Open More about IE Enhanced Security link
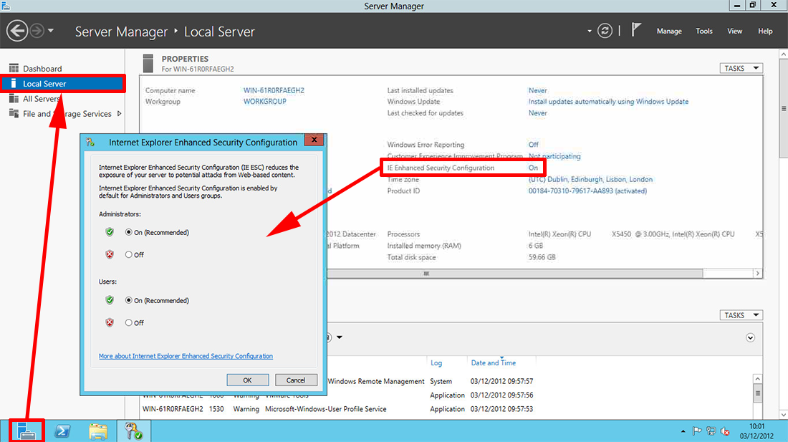 coord(186,356)
